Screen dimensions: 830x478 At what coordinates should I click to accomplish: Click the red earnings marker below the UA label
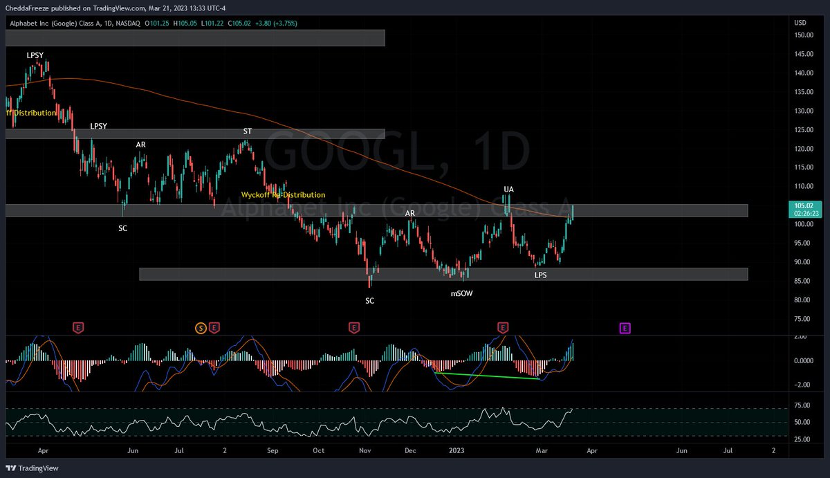[503, 328]
